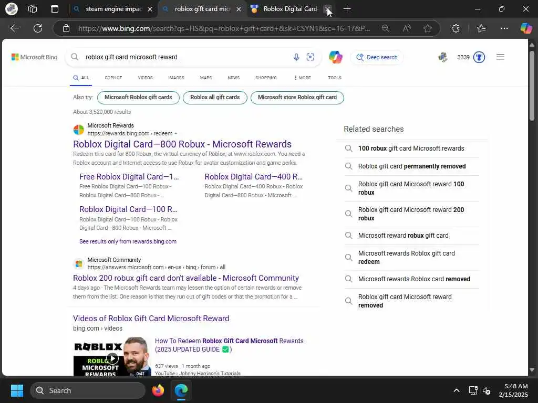Screen dimensions: 538x403
Task: Open the browser profile avatar
Action: 12,9
